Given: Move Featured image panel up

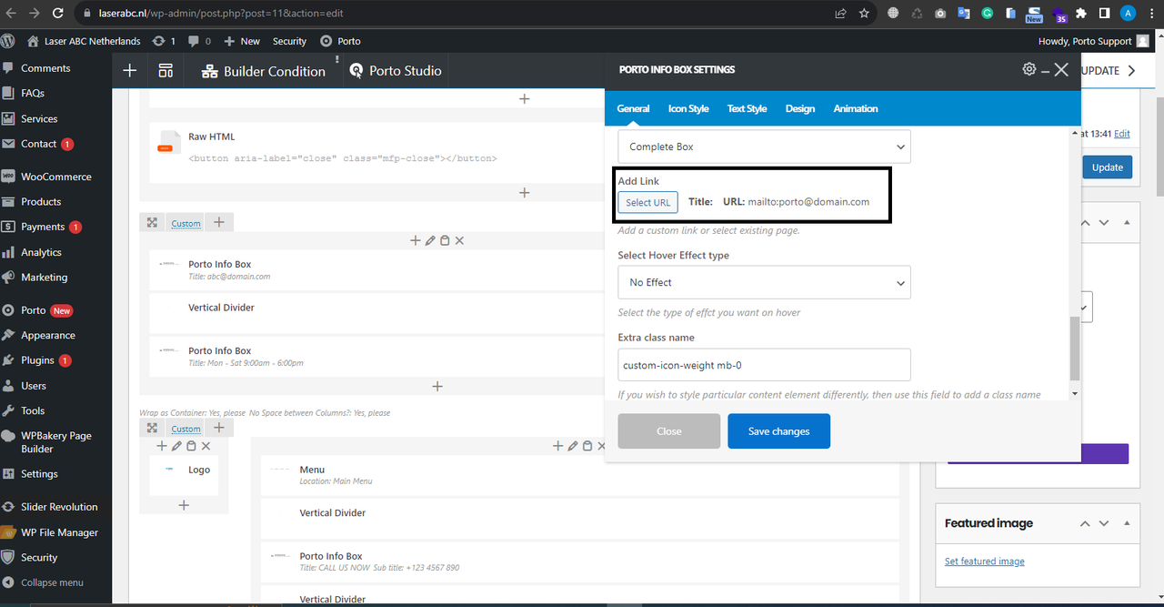Looking at the screenshot, I should tap(1084, 523).
